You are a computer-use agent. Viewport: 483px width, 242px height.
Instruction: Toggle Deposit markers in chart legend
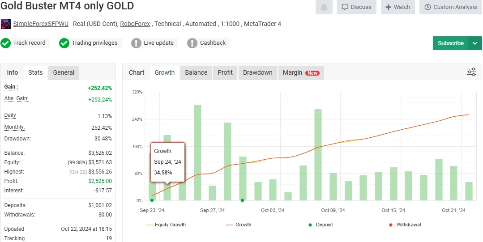(x=321, y=225)
